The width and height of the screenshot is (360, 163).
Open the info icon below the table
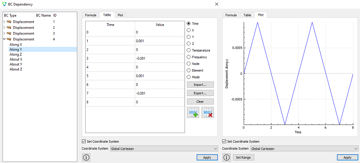[x=86, y=158]
